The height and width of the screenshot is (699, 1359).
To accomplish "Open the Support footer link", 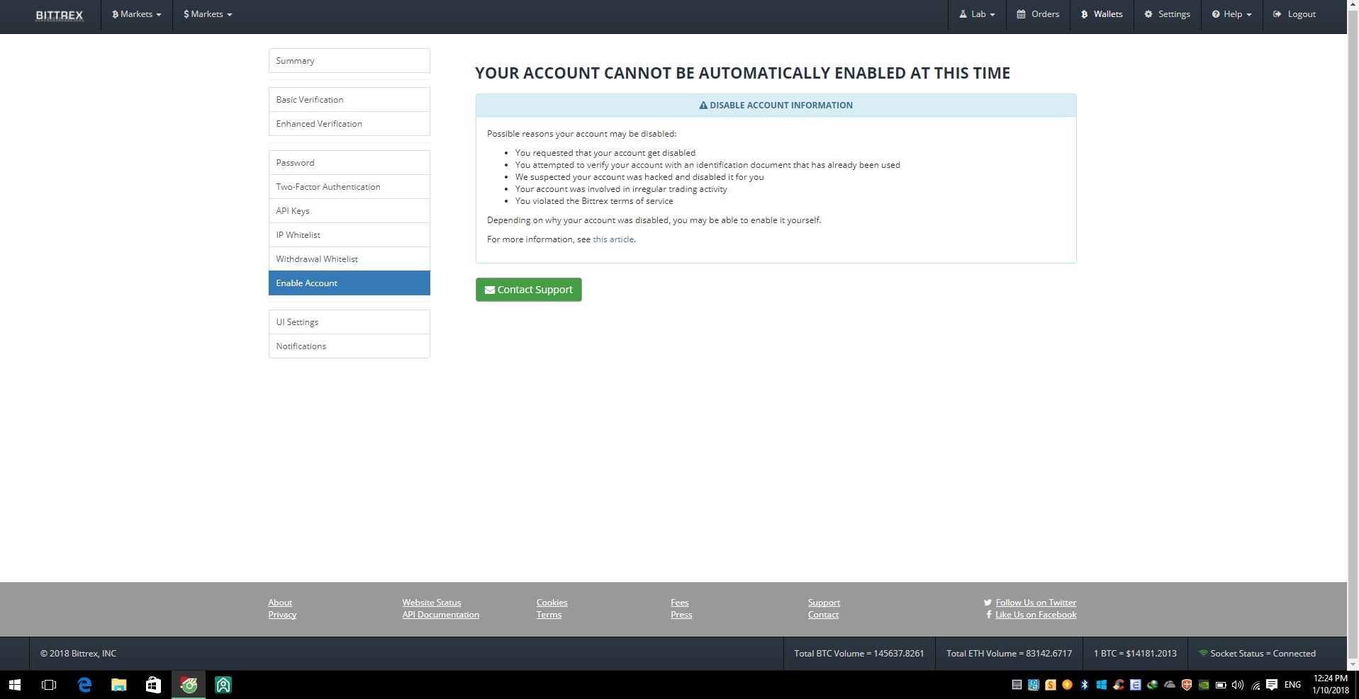I will (x=824, y=603).
